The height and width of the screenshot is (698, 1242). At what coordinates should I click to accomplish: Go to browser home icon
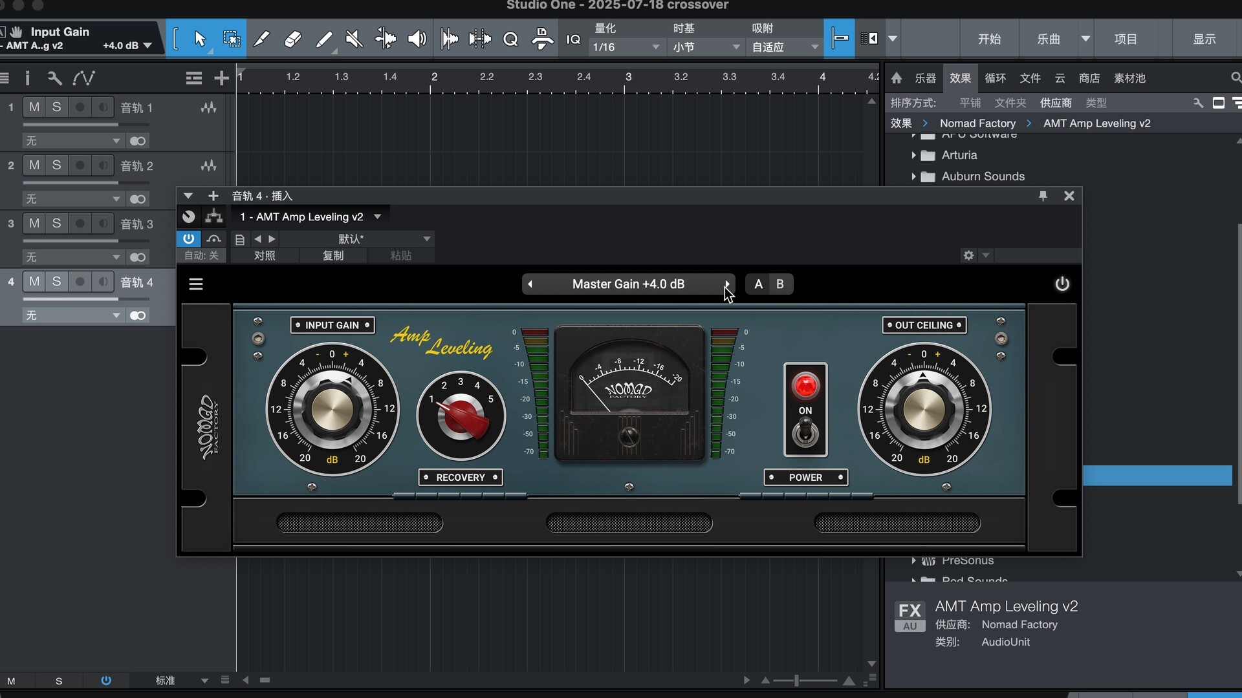click(897, 78)
